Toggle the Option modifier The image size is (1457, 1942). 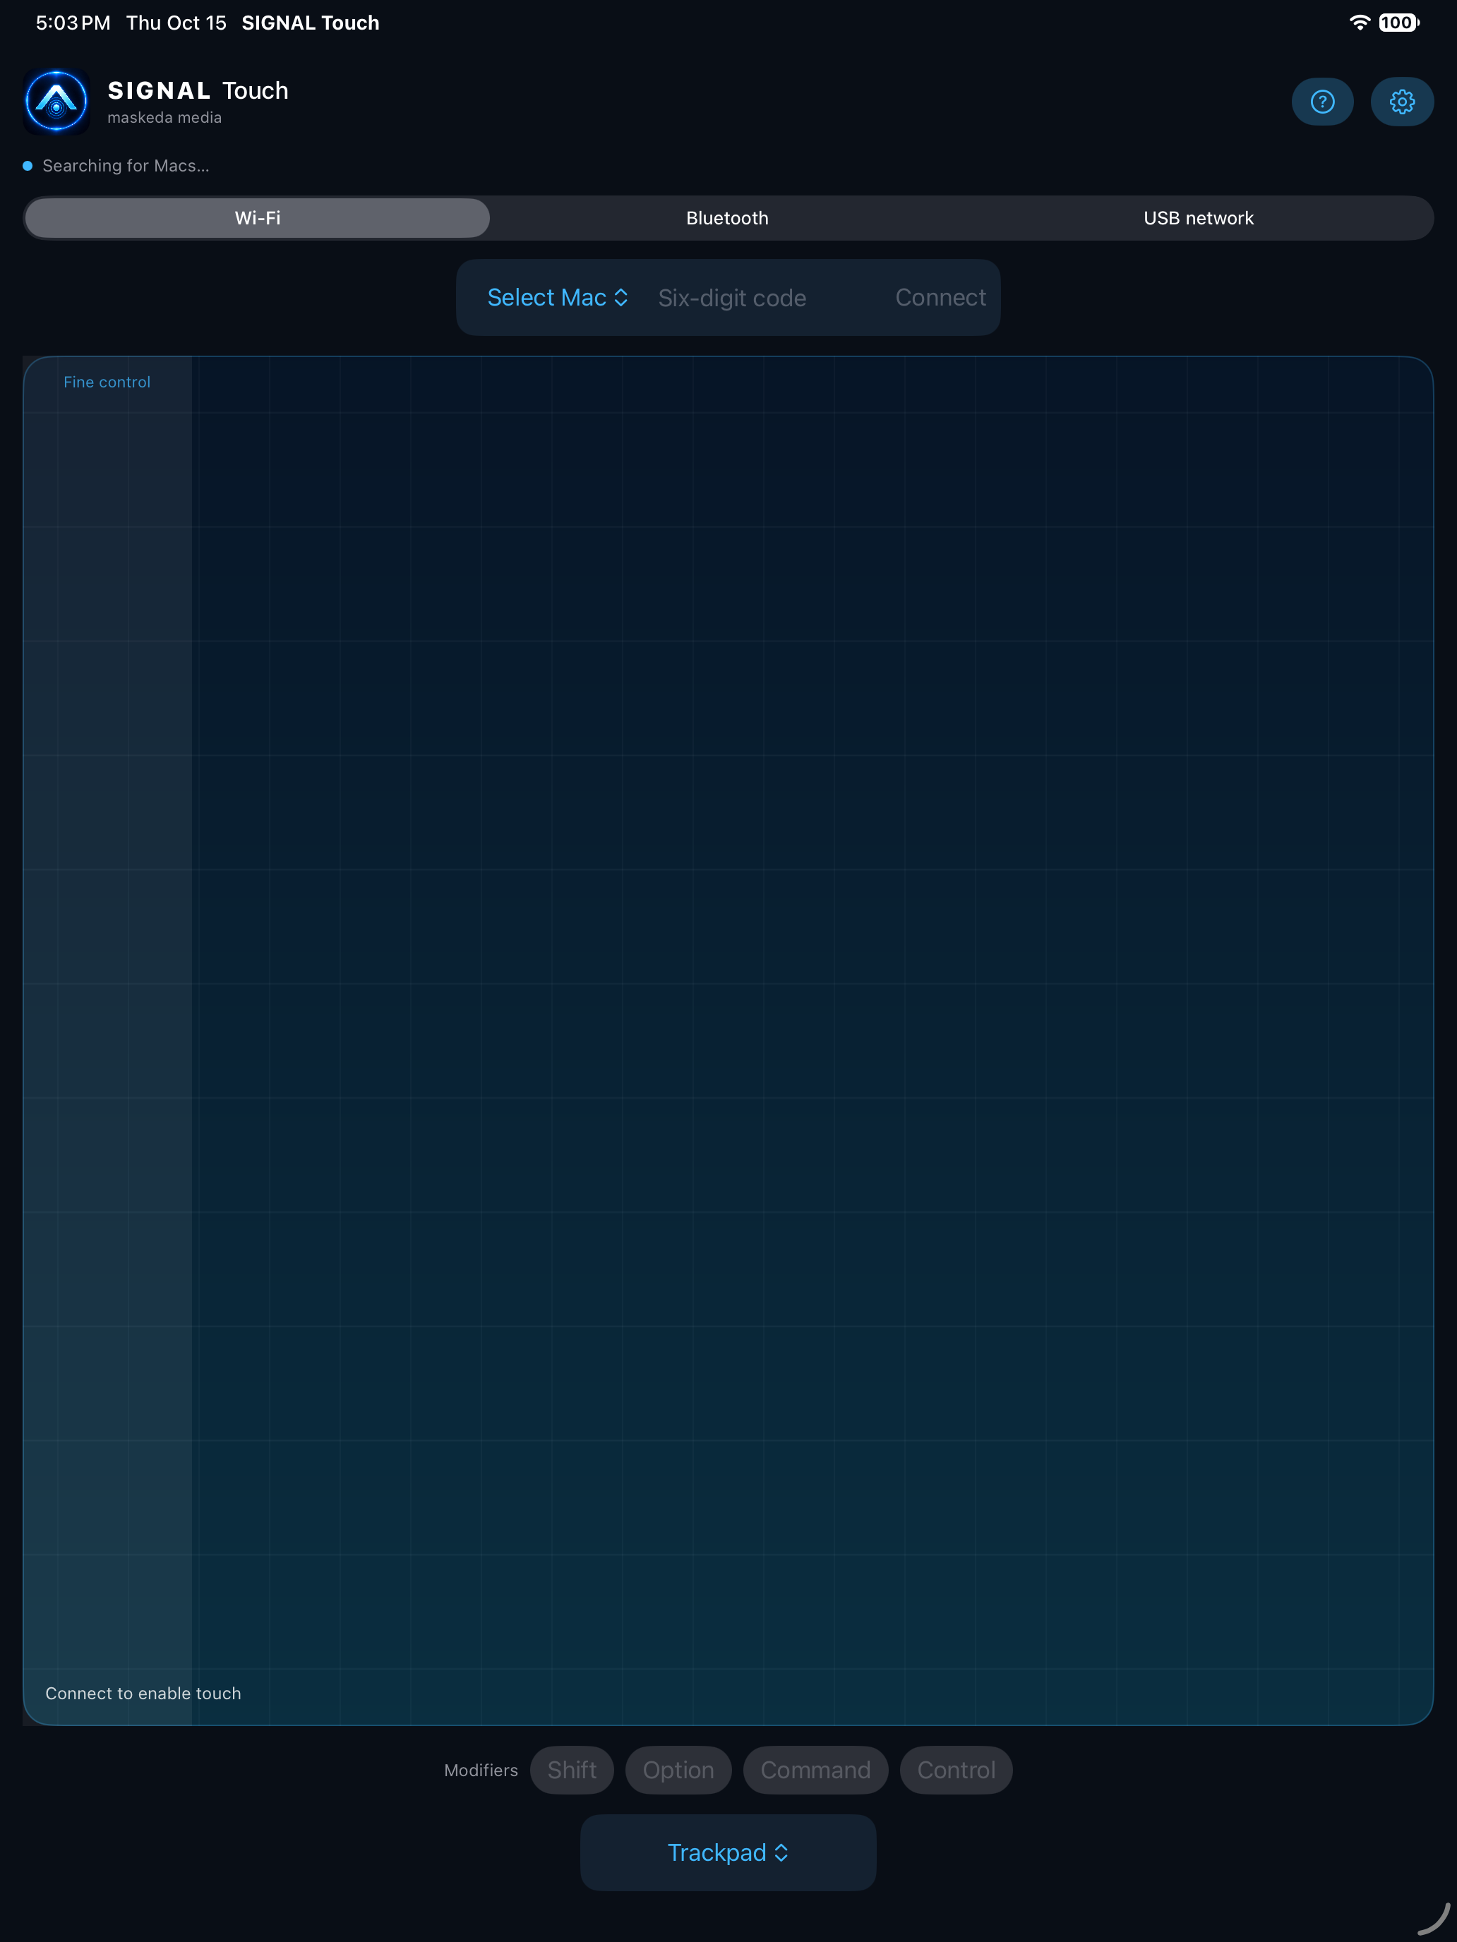(x=678, y=1770)
